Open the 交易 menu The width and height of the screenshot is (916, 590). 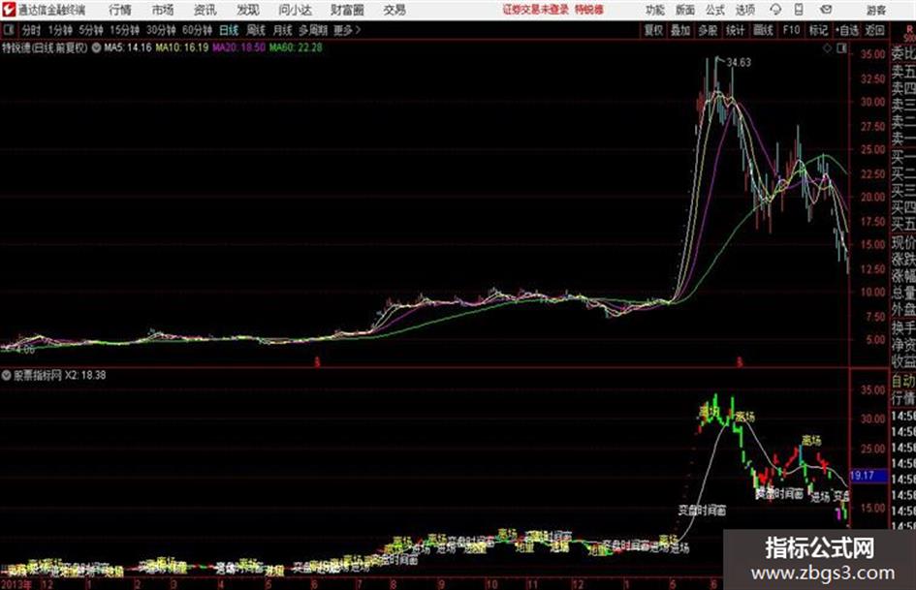coord(395,10)
